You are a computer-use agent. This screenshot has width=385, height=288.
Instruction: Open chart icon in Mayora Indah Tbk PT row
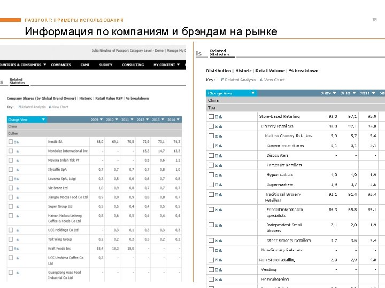point(18,161)
